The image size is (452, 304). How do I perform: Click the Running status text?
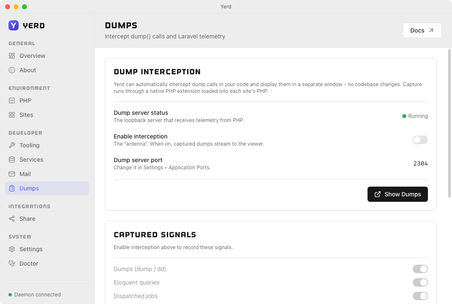[418, 116]
